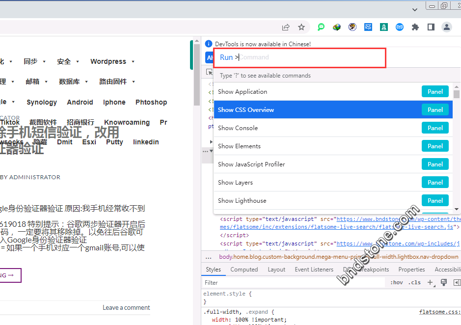Screen dimensions: 461x325
Task: Open the user profile avatar
Action: pyautogui.click(x=447, y=27)
